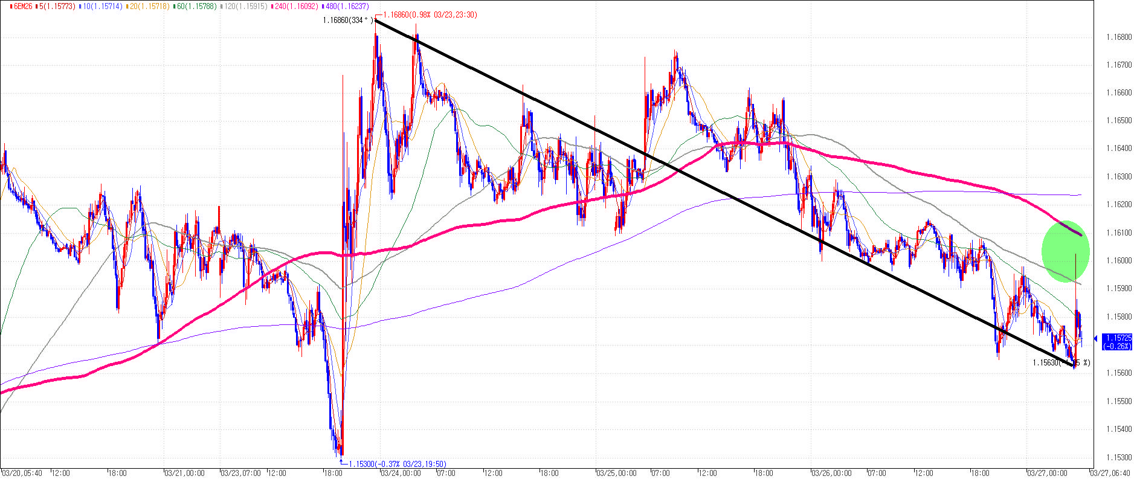Click the 03/26,00:00 time axis label
This screenshot has width=1134, height=479.
point(832,473)
